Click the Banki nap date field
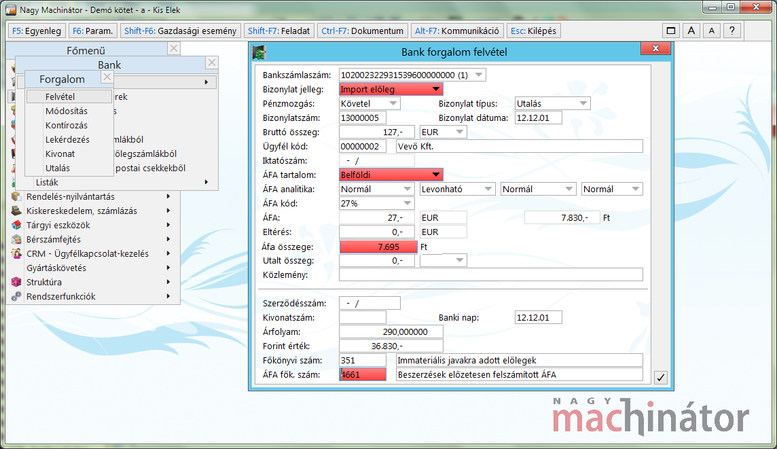 538,318
